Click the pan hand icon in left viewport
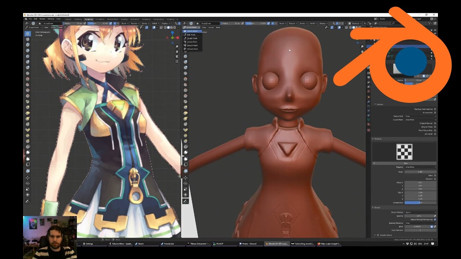This screenshot has height=259, width=461. click(x=177, y=51)
